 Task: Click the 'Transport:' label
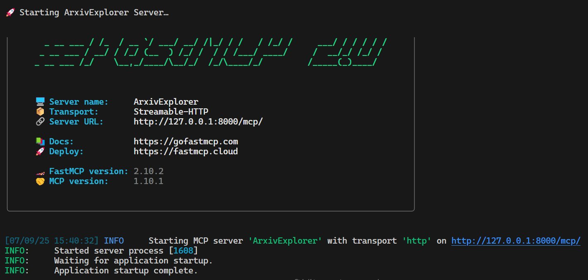pos(74,112)
